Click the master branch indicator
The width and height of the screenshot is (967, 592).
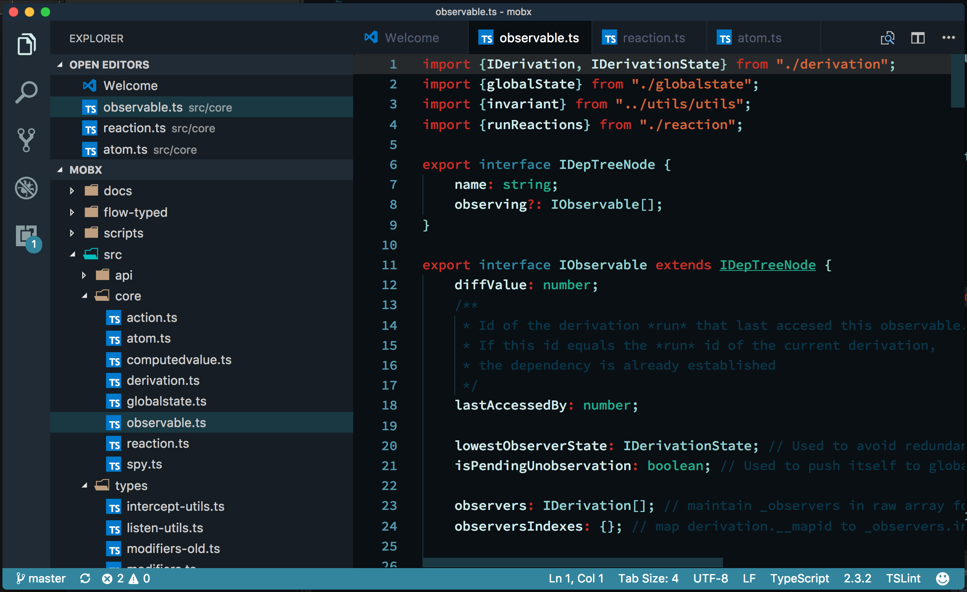pyautogui.click(x=41, y=578)
